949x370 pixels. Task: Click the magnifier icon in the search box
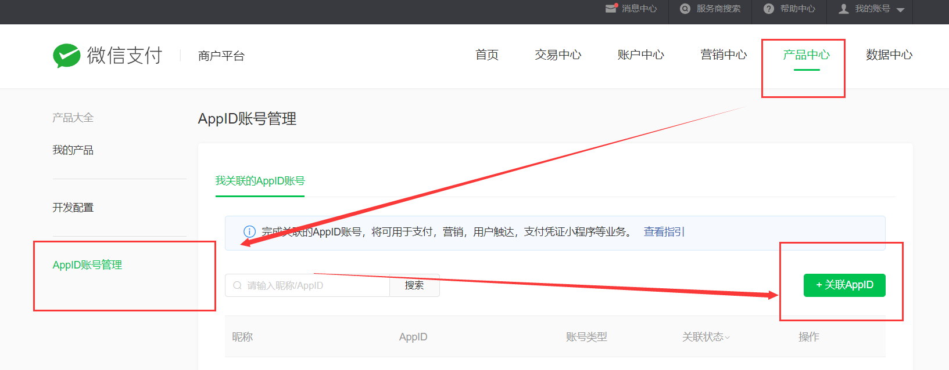237,285
